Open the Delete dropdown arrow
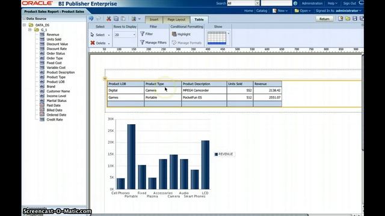Screen dimensions: 385x216 pyautogui.click(x=109, y=44)
